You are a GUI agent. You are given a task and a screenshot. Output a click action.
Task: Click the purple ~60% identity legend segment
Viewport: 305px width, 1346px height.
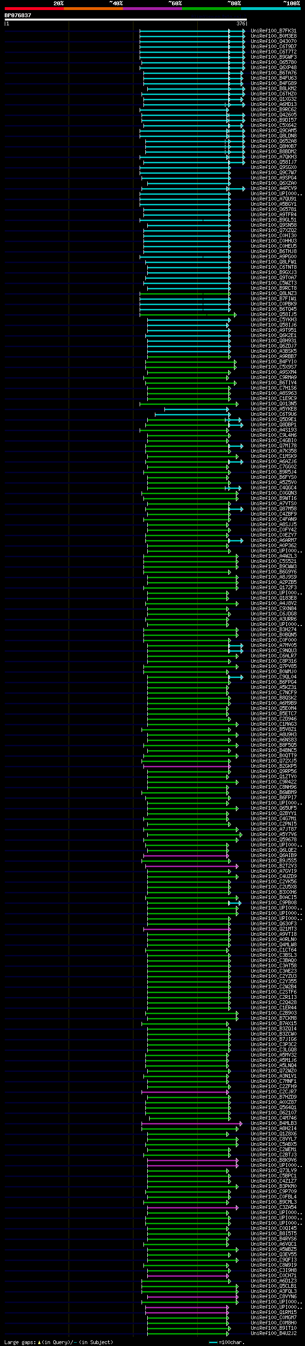click(x=152, y=9)
